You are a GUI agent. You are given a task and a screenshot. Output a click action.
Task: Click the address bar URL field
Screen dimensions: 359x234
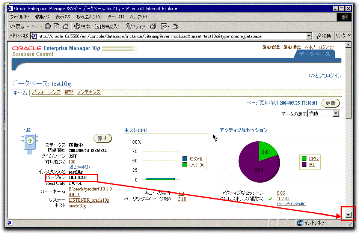click(x=172, y=36)
